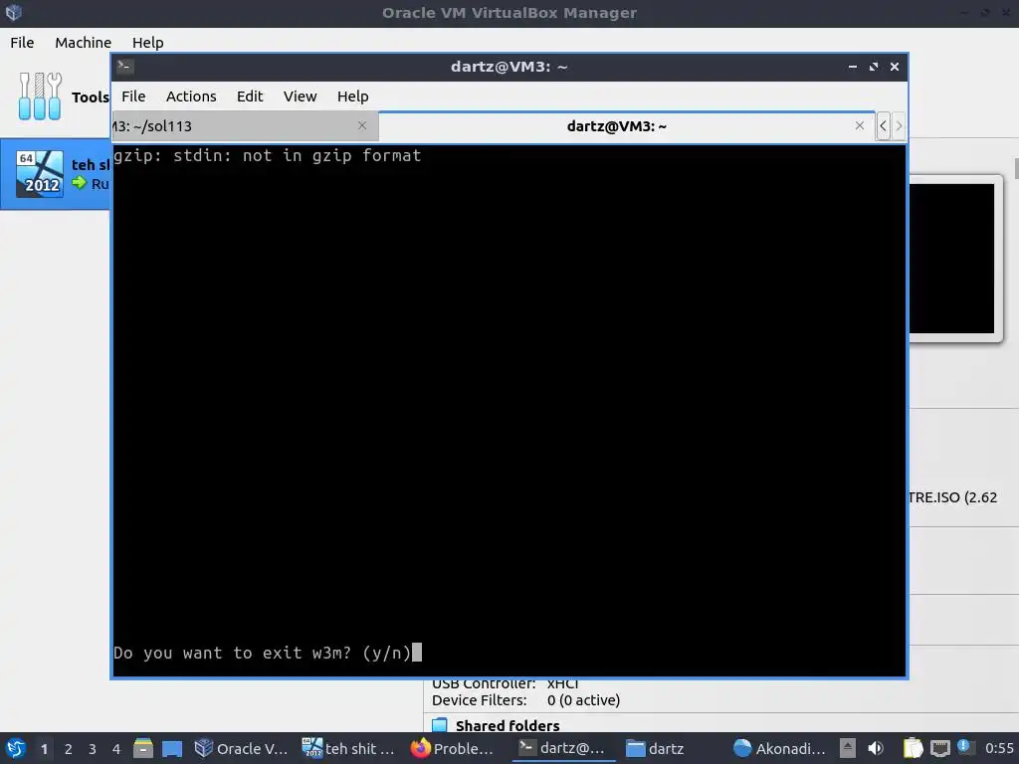Open the volume control tray icon
This screenshot has height=764, width=1019.
point(876,748)
